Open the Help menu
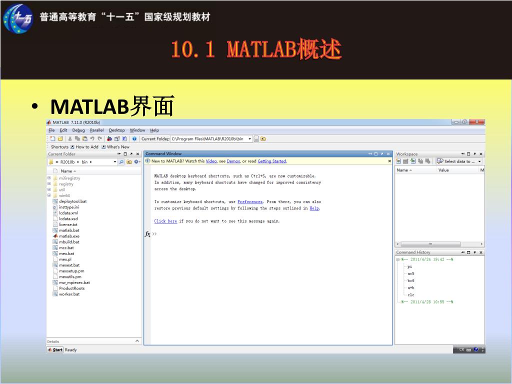This screenshot has height=384, width=512. (154, 130)
